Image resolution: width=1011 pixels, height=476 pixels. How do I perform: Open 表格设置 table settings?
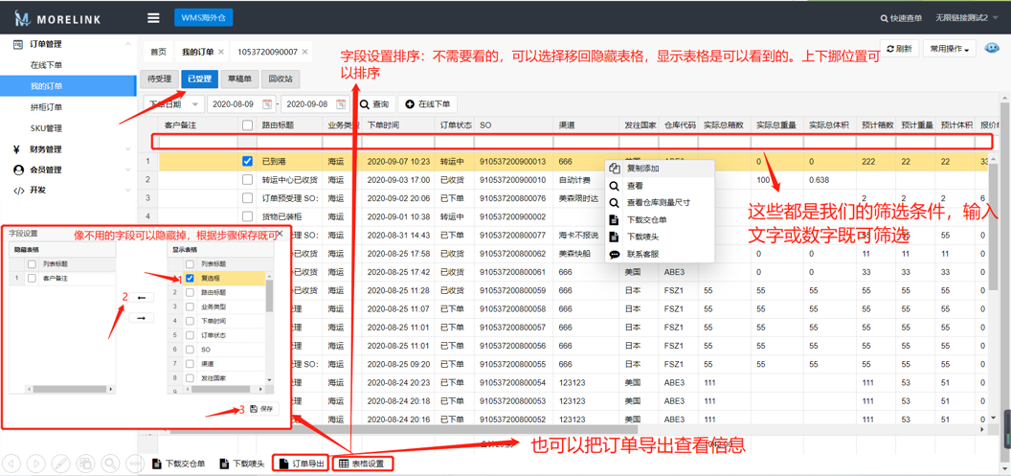coord(362,464)
